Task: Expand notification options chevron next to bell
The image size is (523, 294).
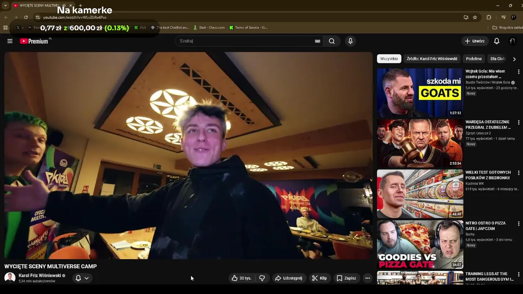Action: [x=87, y=278]
